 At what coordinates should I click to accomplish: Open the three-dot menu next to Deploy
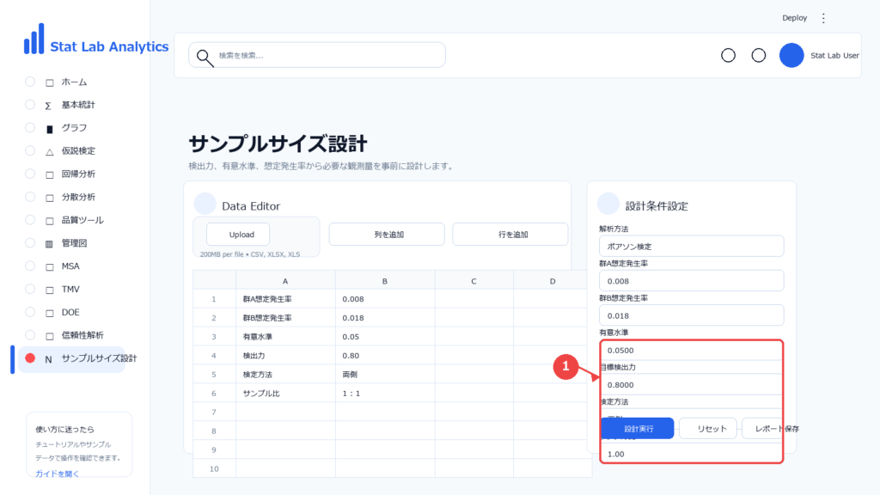pos(823,18)
